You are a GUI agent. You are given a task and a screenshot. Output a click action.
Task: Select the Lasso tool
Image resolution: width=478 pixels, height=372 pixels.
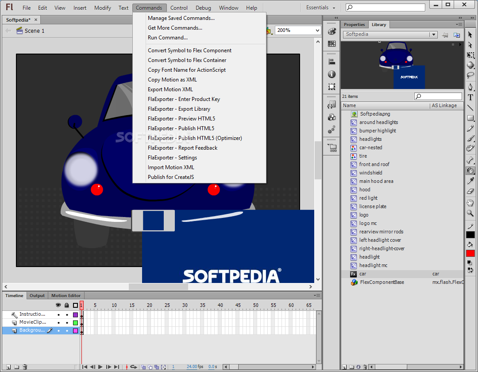click(x=470, y=75)
